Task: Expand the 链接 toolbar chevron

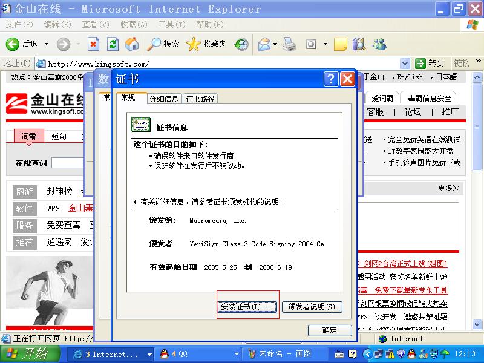Action: click(x=479, y=61)
